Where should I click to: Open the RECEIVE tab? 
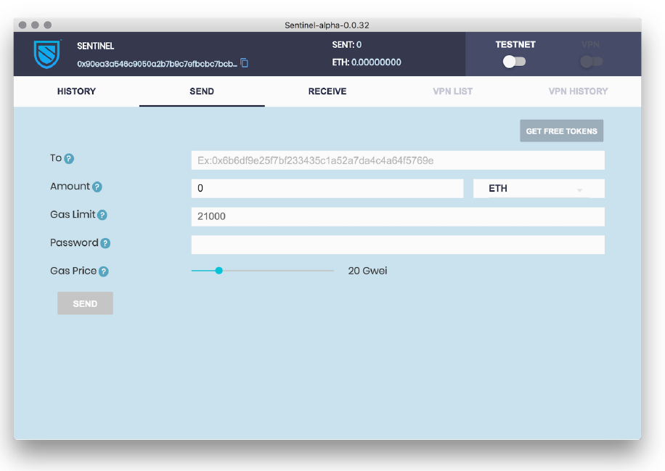click(x=327, y=91)
